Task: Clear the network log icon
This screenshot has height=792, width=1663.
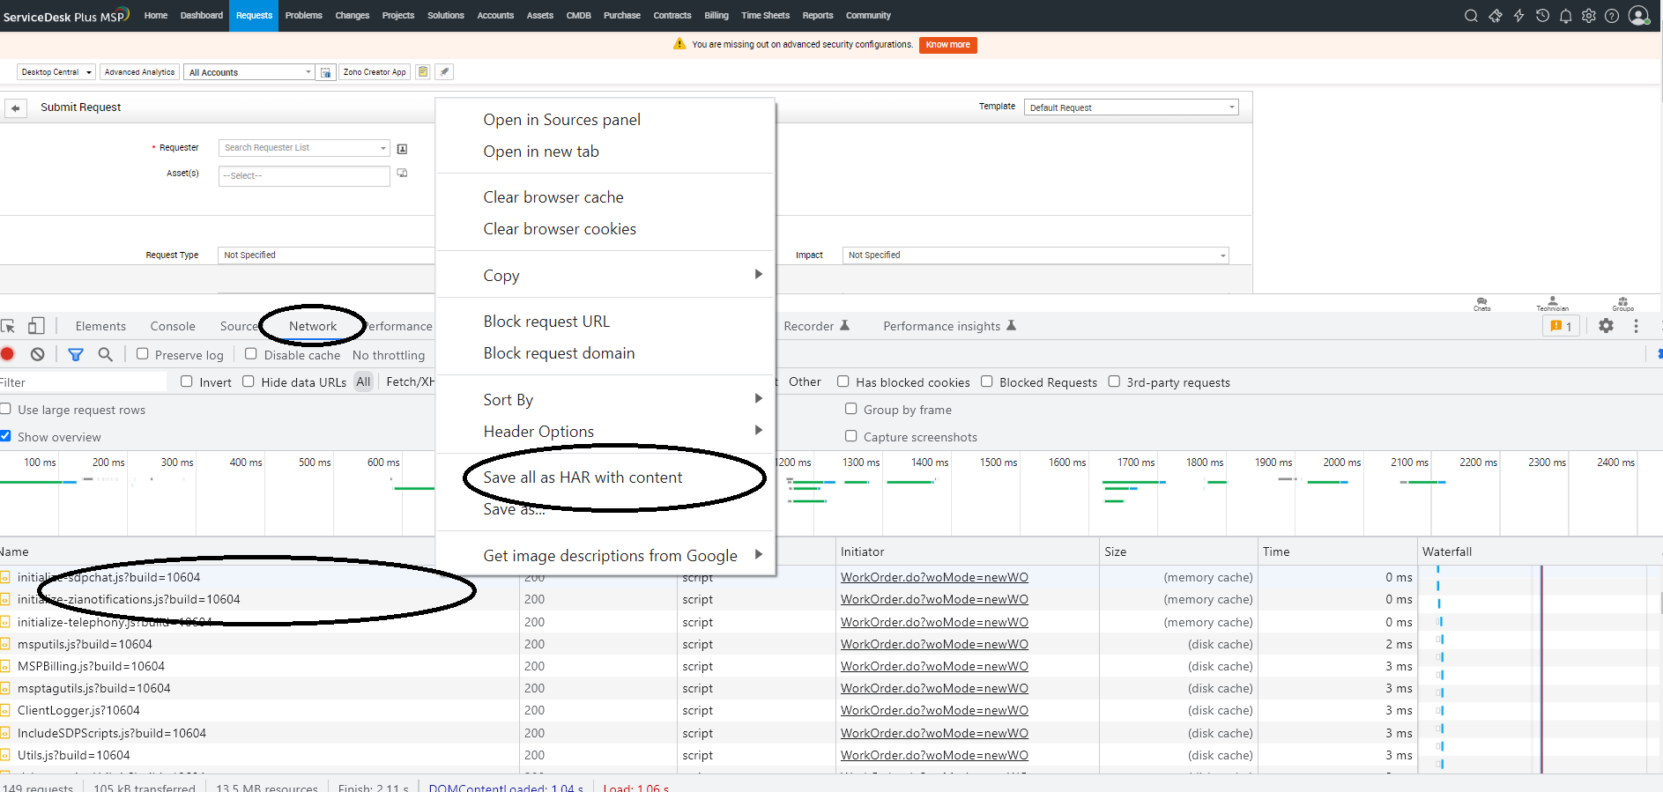Action: tap(37, 354)
